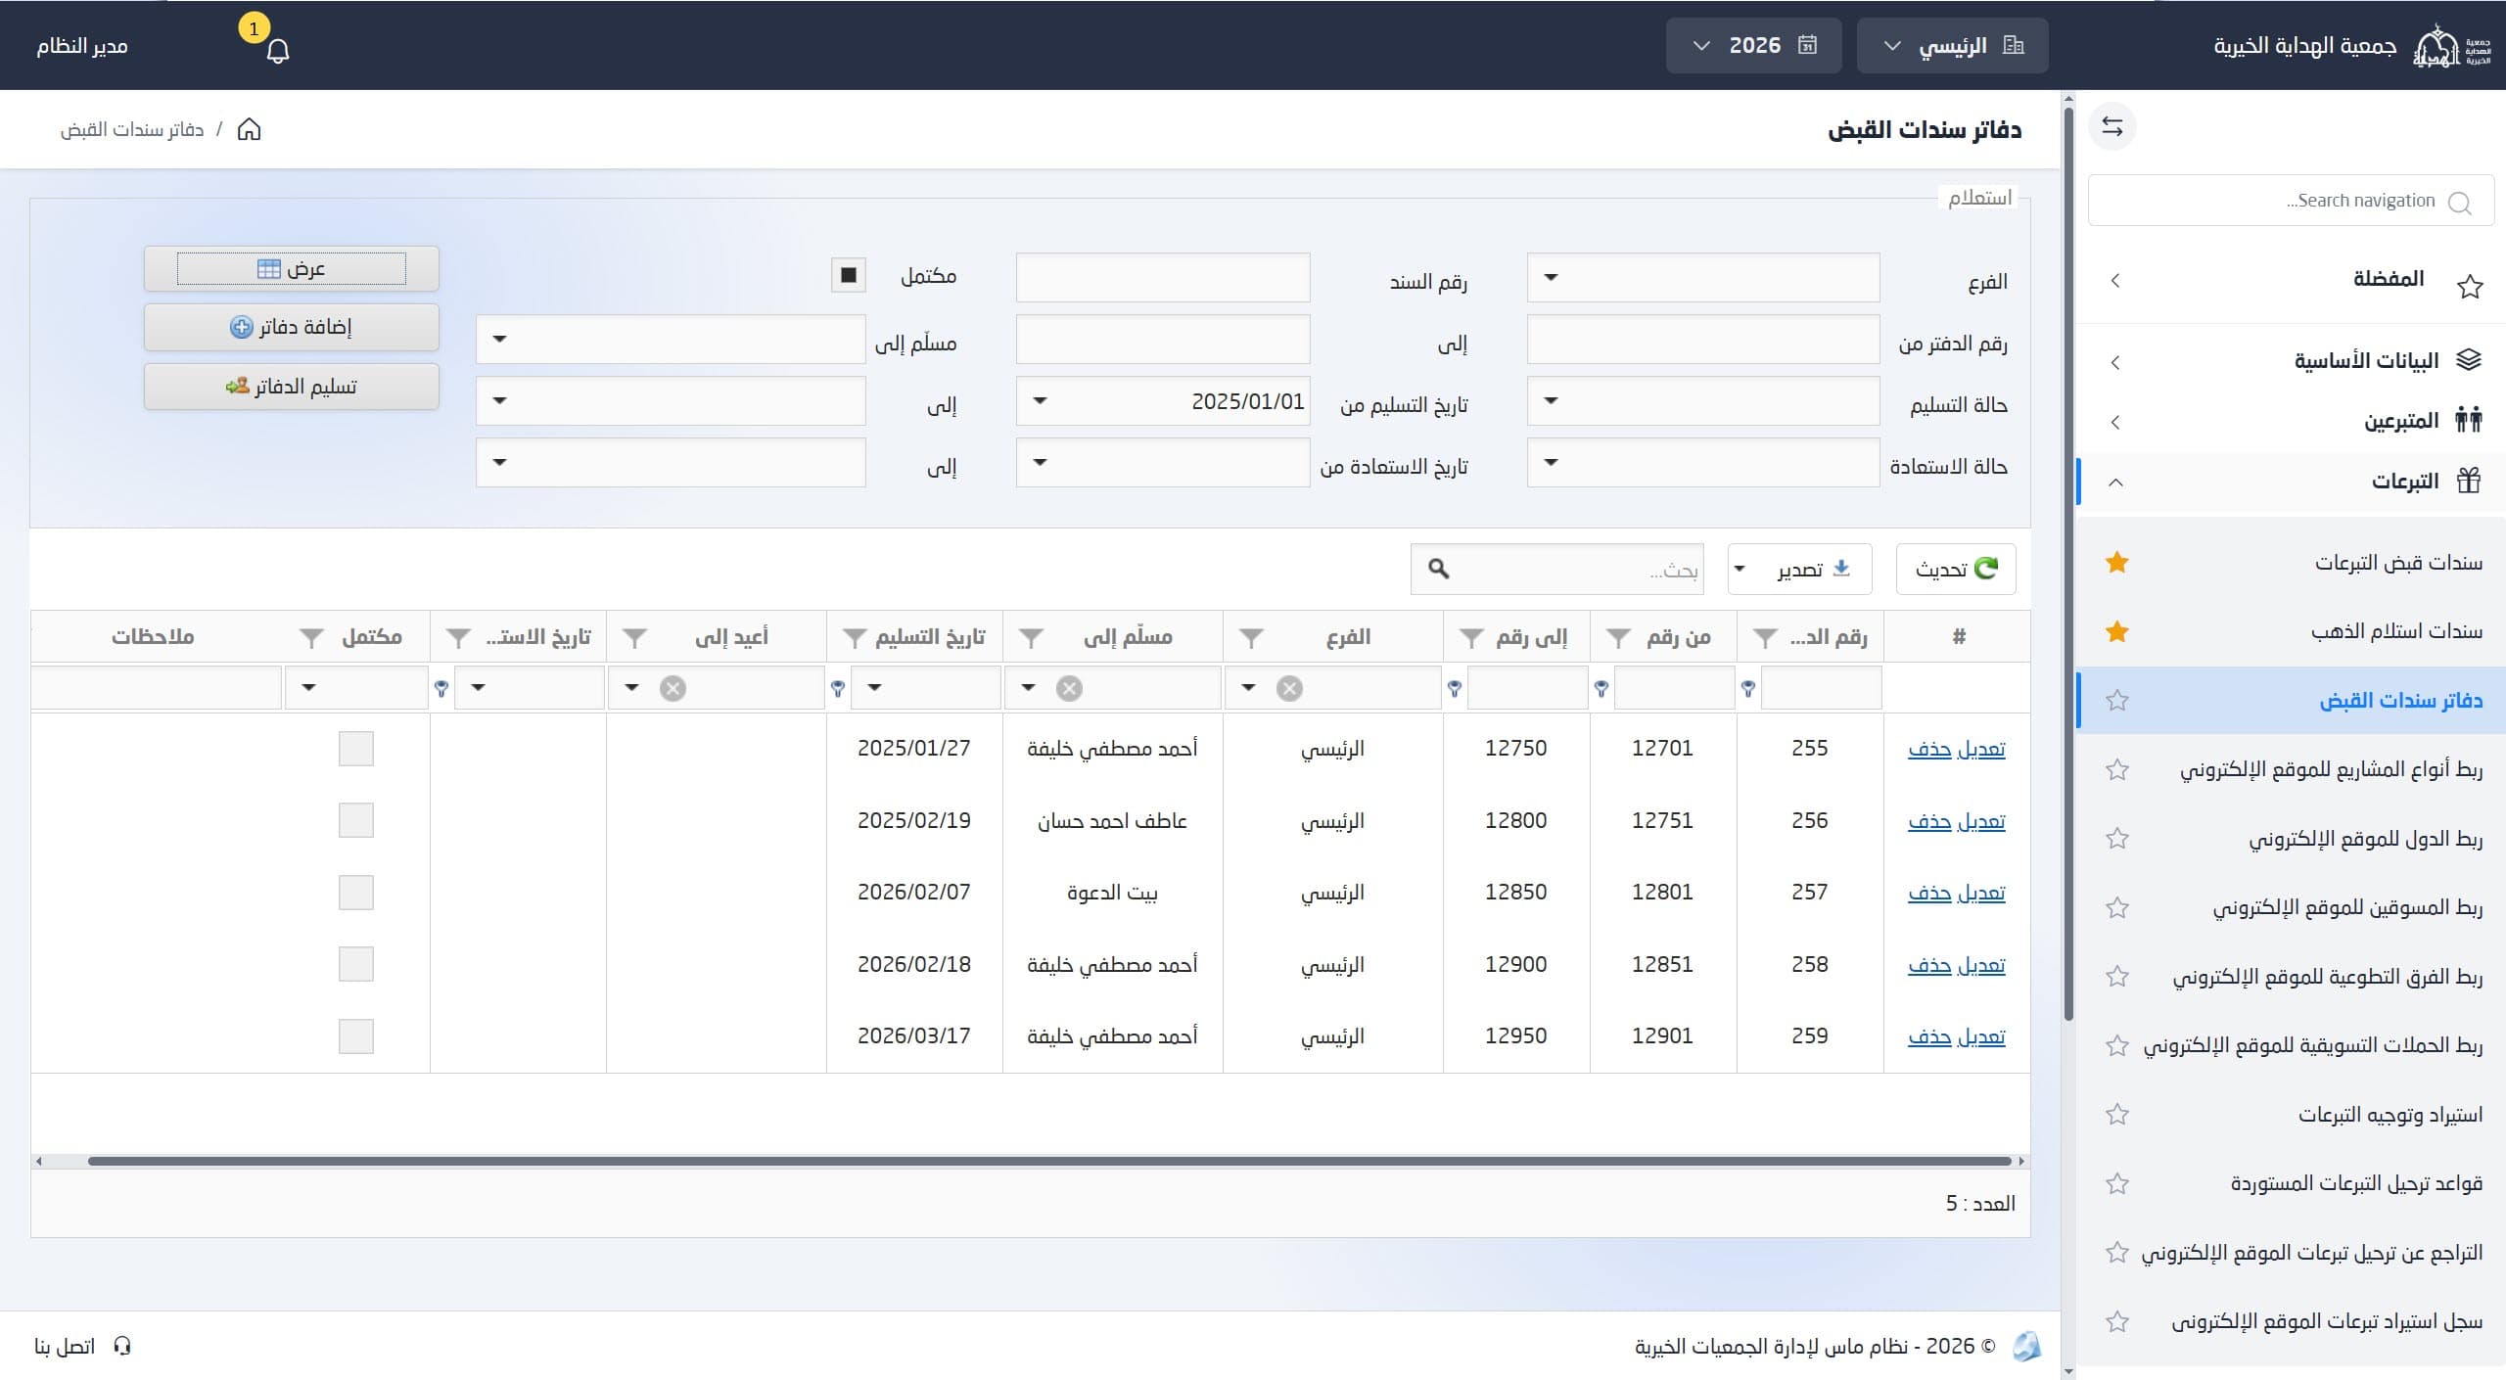Click the home icon in breadcrumb

[250, 129]
